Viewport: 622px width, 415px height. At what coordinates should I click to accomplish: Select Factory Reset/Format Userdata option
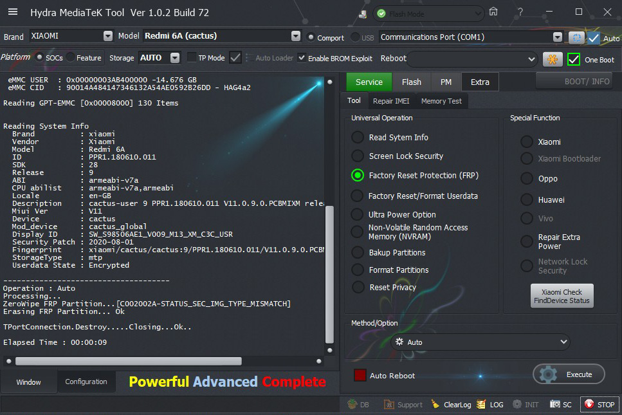point(357,196)
